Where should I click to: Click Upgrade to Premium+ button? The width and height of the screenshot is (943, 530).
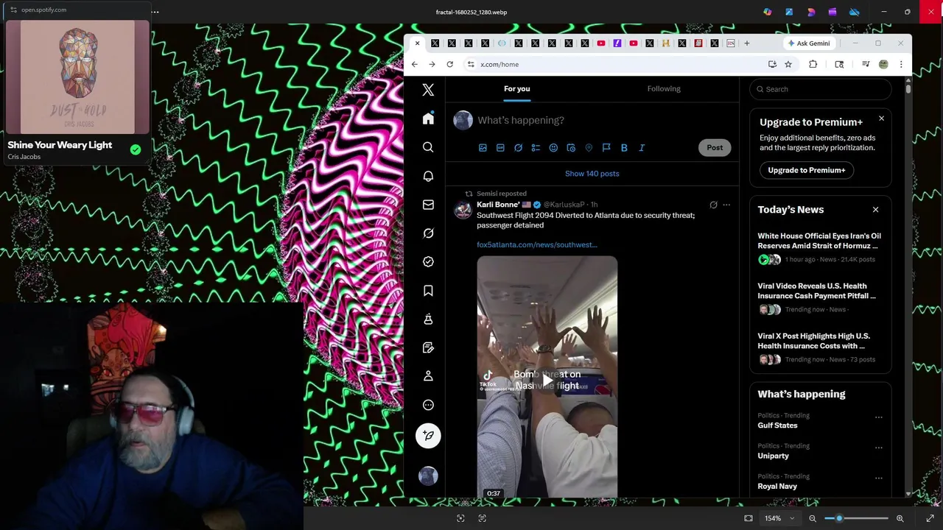click(x=807, y=170)
